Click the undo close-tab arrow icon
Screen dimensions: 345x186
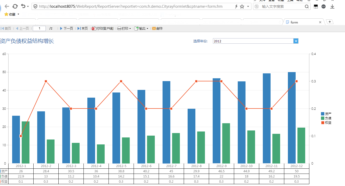[23, 6]
